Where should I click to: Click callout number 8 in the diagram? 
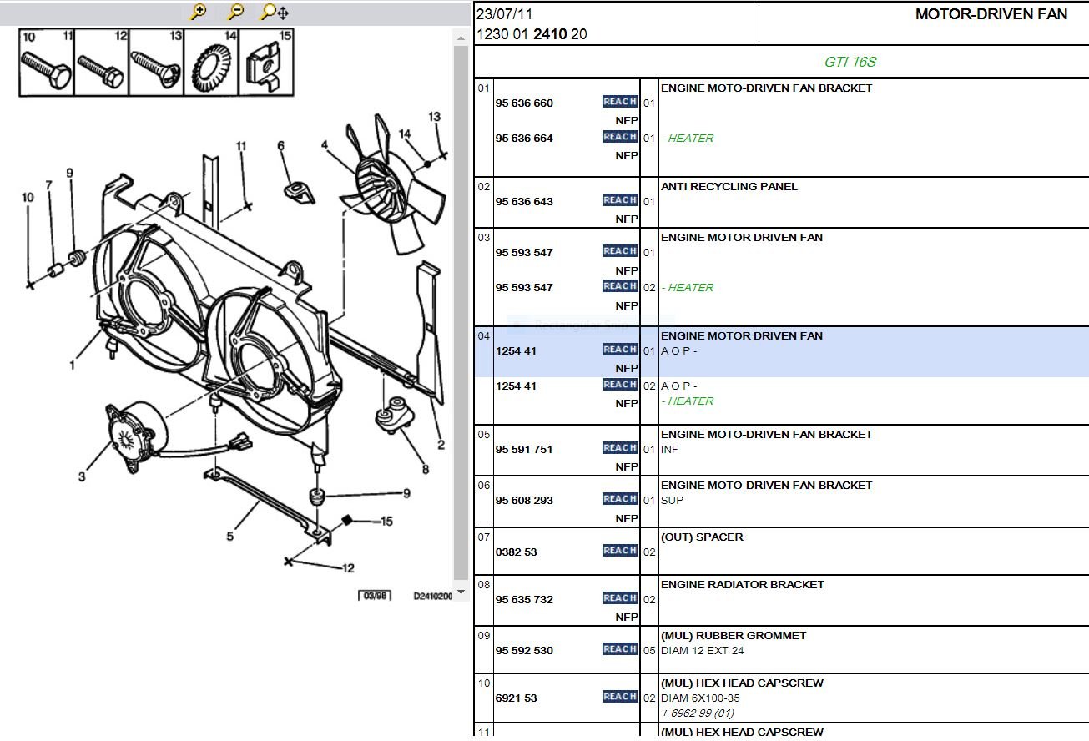(426, 470)
